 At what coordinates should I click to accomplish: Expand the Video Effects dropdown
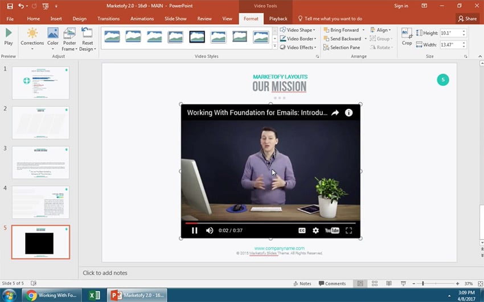coord(299,48)
